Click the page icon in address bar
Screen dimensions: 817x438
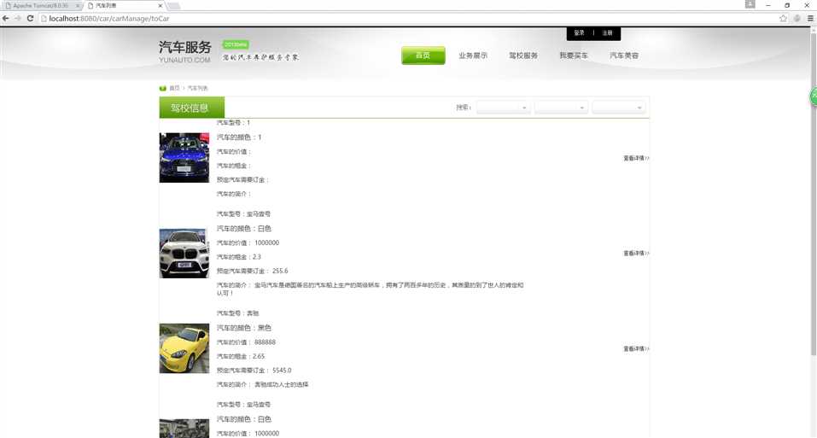[x=44, y=18]
